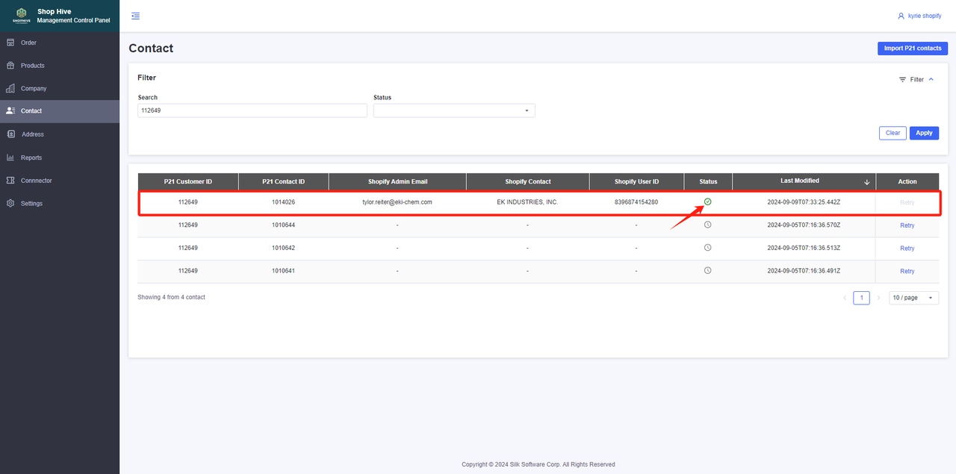Viewport: 956px width, 474px height.
Task: Click contact ID 1010641 cell
Action: tap(283, 271)
